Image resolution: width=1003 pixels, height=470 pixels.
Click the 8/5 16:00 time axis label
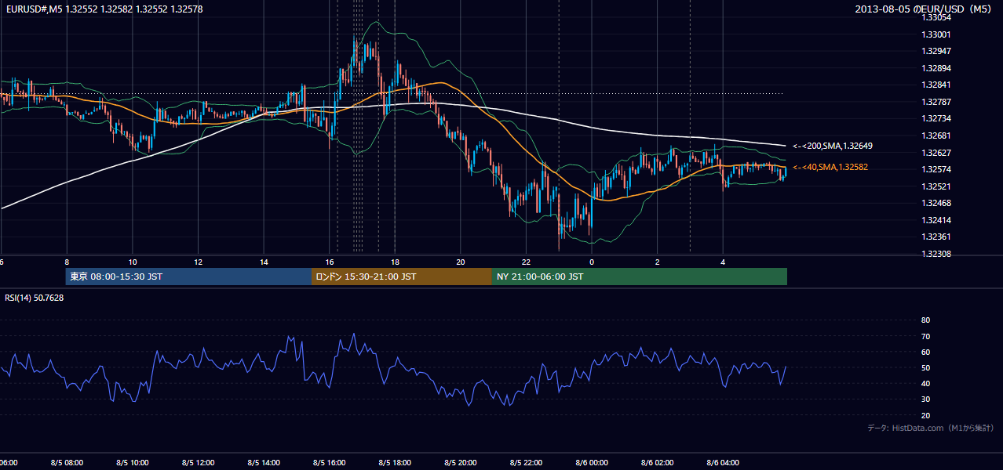click(x=330, y=462)
